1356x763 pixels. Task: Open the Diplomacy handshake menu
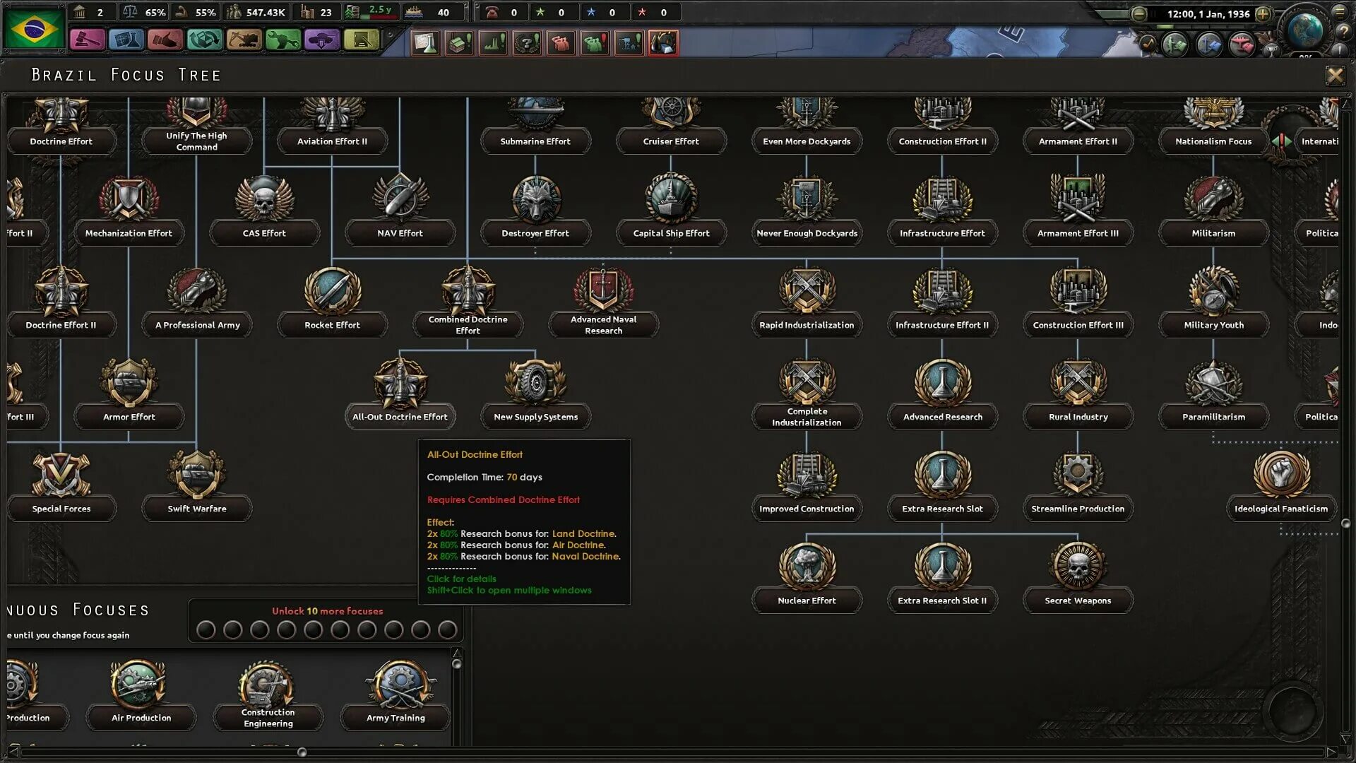click(165, 40)
